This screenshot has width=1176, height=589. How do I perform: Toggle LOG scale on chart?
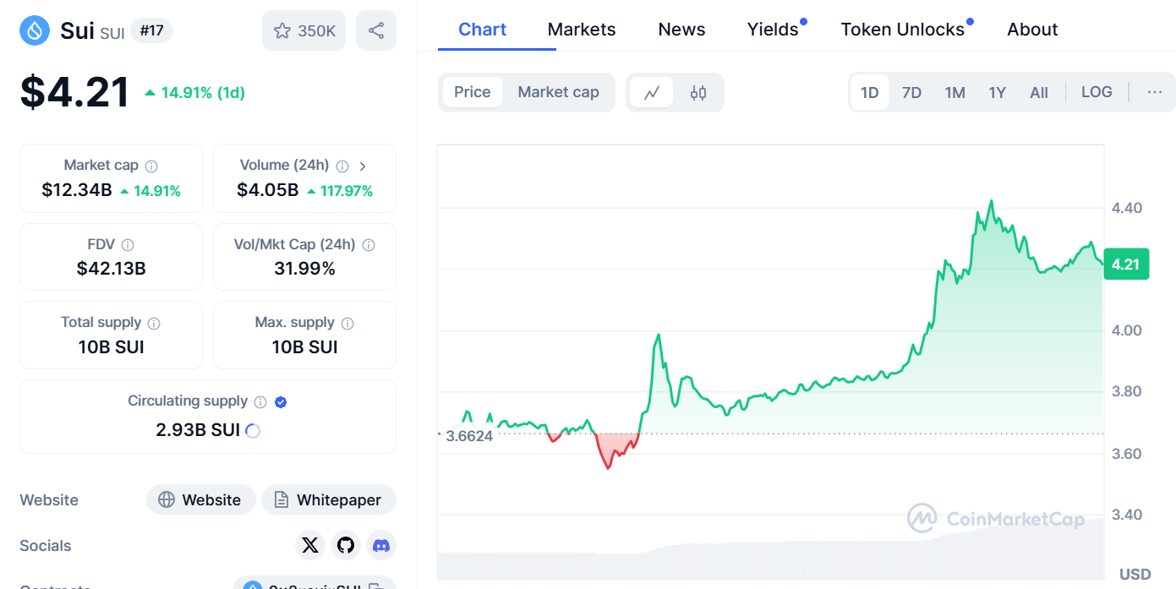pyautogui.click(x=1097, y=92)
